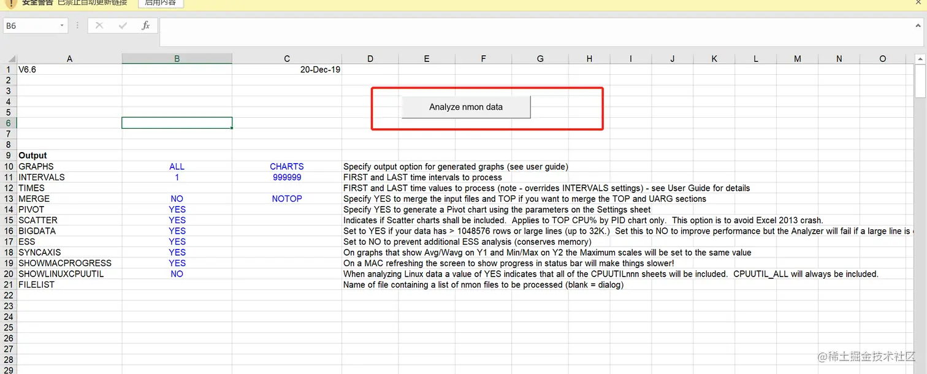Click the ESS label cell
Screen dimensions: 927x374
(69, 242)
